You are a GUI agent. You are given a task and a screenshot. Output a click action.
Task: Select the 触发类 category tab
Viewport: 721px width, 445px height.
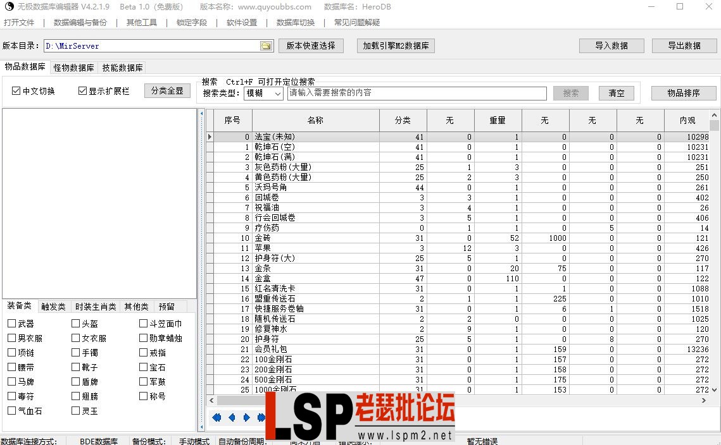point(53,307)
